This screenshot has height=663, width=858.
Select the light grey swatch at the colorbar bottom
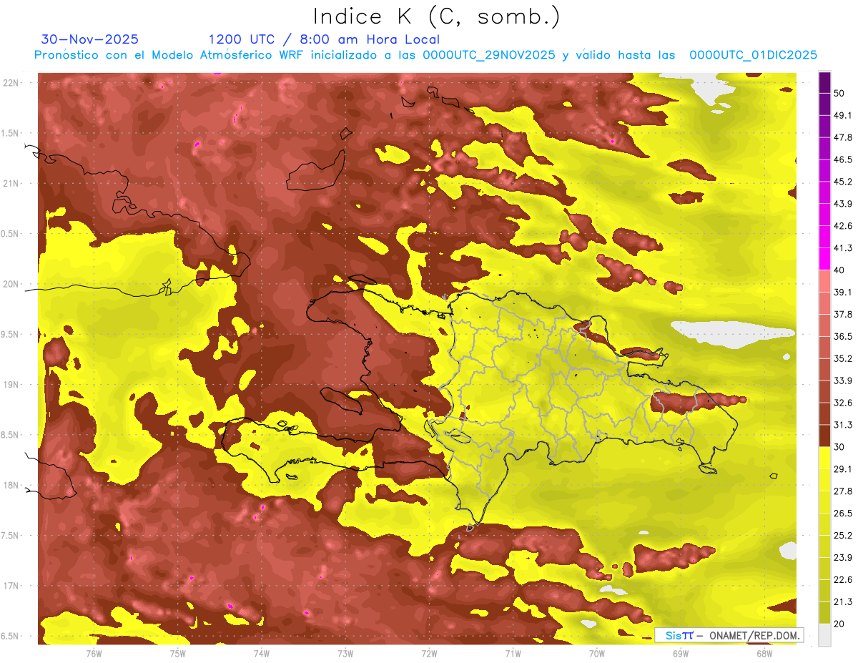824,635
